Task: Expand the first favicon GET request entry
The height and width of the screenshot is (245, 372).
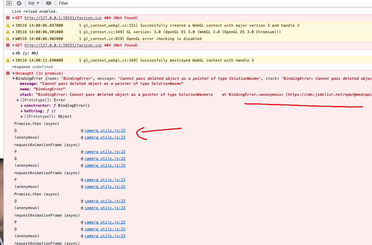Action: pos(13,18)
